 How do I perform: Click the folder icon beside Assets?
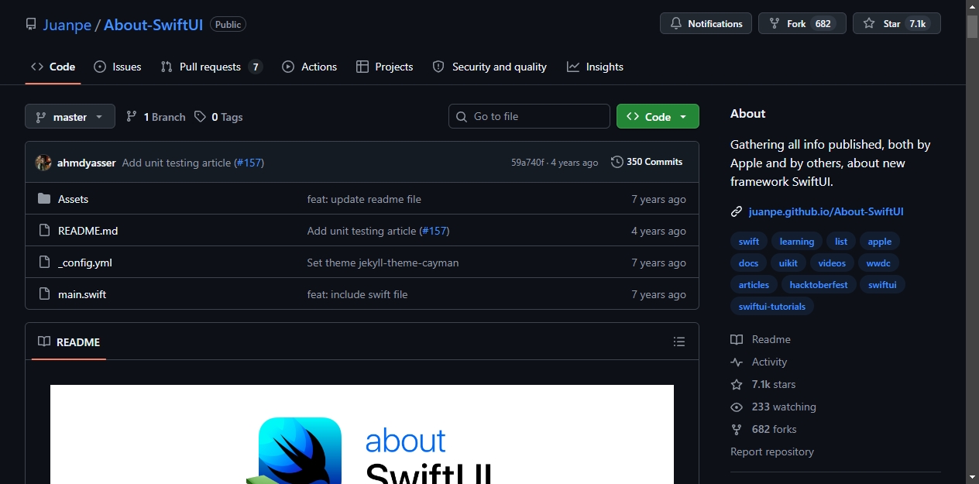44,199
